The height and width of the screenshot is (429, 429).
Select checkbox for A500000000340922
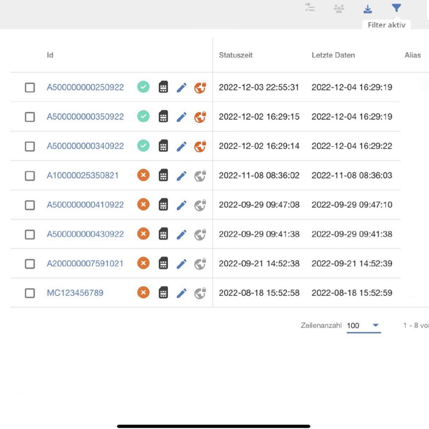click(x=30, y=146)
